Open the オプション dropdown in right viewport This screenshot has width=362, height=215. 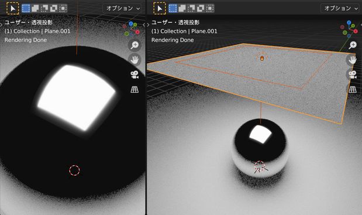(x=340, y=8)
